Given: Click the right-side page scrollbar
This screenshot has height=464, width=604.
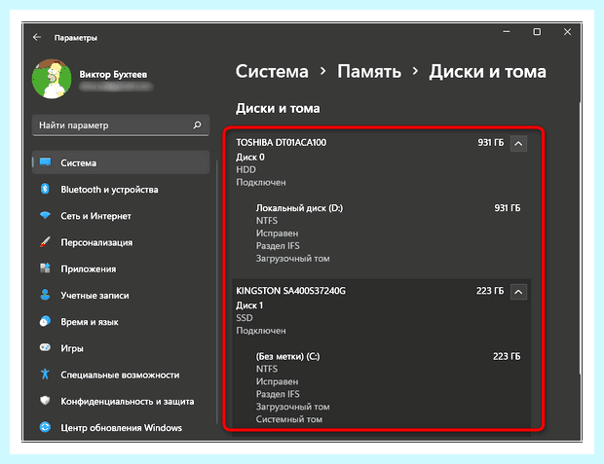Looking at the screenshot, I should (x=580, y=237).
